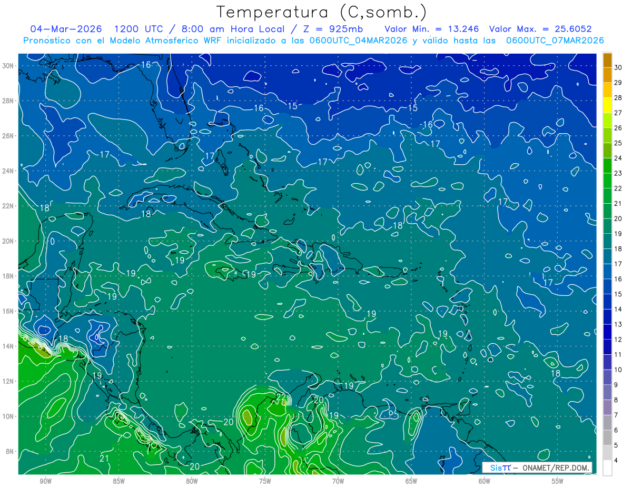
Task: Click longitude axis label "60W"
Action: coord(485,481)
